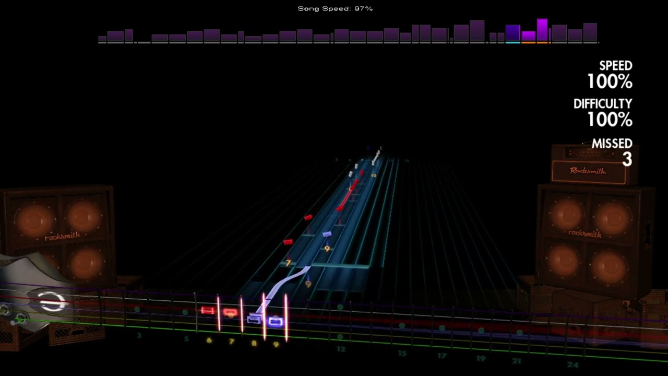Click the Song Speed 97% readout
The image size is (668, 376).
pyautogui.click(x=335, y=9)
